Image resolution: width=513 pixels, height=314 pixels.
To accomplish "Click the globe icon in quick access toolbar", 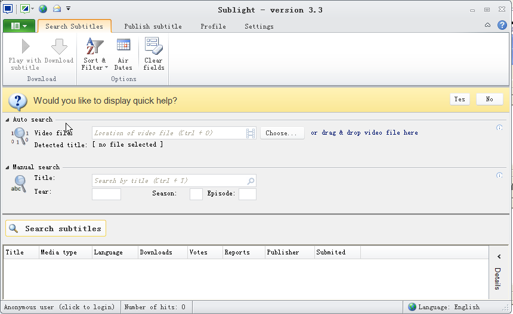I will pos(43,9).
